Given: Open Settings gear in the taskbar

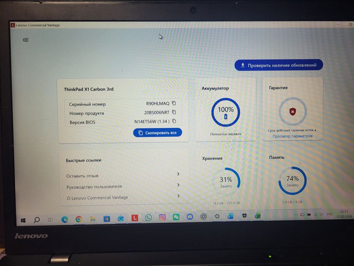Looking at the screenshot, I should point(217,217).
